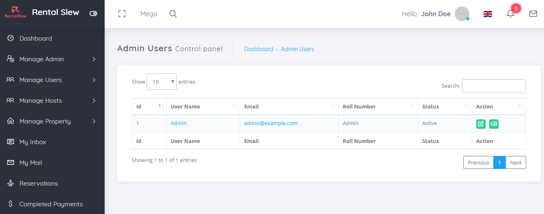Open the show entries dropdown

coord(161,82)
